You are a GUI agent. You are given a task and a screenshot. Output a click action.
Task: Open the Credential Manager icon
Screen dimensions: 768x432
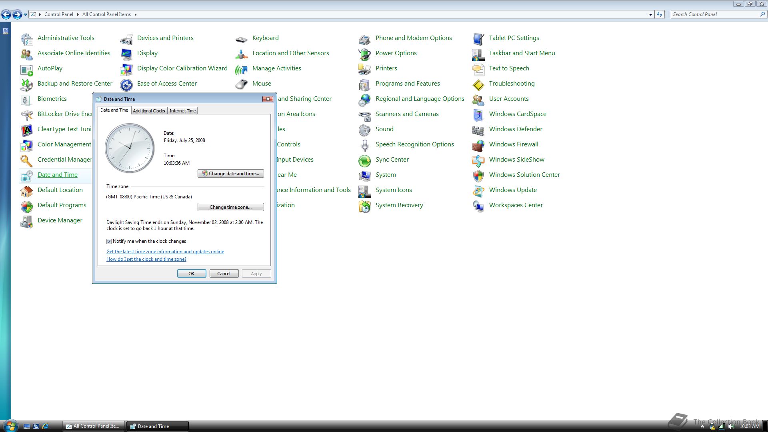[x=27, y=160]
